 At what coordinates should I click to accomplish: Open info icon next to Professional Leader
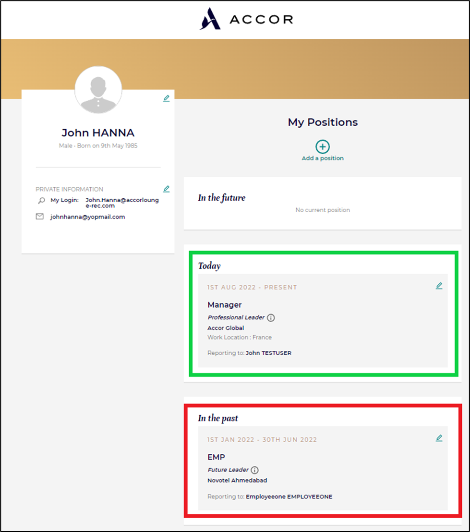[x=271, y=317]
